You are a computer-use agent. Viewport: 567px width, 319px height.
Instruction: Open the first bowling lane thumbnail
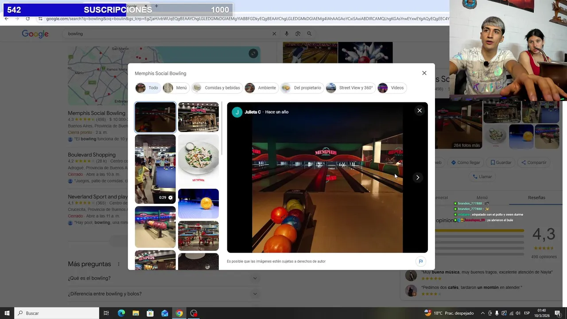(x=155, y=117)
